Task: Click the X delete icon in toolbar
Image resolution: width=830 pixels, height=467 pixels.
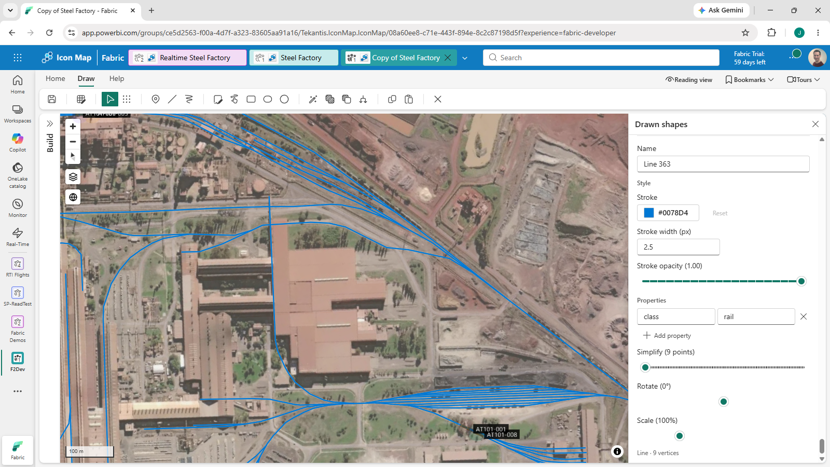Action: [438, 99]
